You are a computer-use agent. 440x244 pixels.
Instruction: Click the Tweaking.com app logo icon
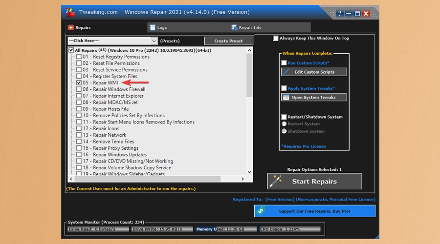coord(70,12)
